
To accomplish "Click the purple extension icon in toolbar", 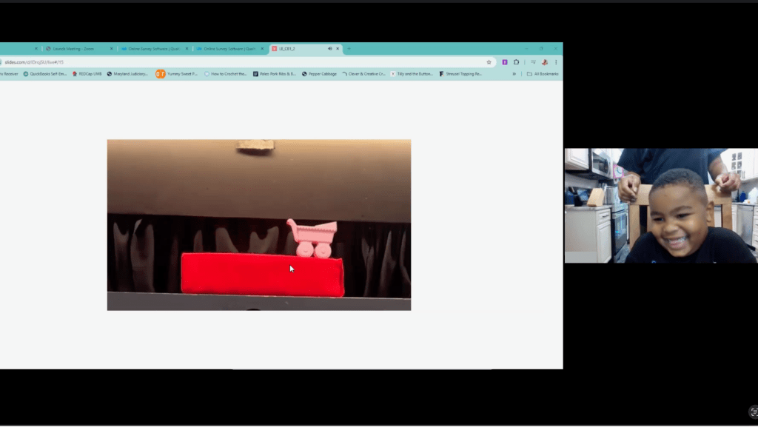I will (505, 62).
